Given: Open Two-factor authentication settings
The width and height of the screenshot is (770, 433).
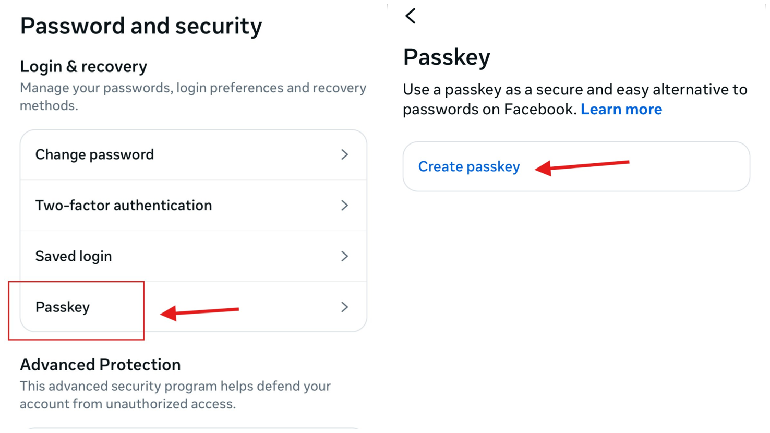Looking at the screenshot, I should pos(123,205).
